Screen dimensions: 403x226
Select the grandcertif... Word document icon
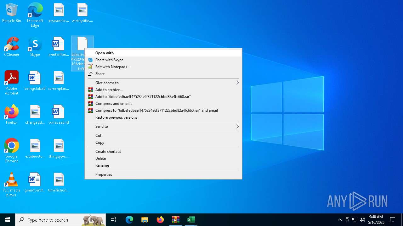(35, 183)
